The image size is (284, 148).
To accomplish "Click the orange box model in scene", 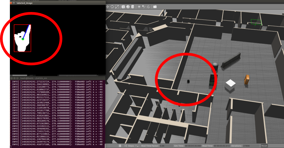I will pyautogui.click(x=247, y=79).
